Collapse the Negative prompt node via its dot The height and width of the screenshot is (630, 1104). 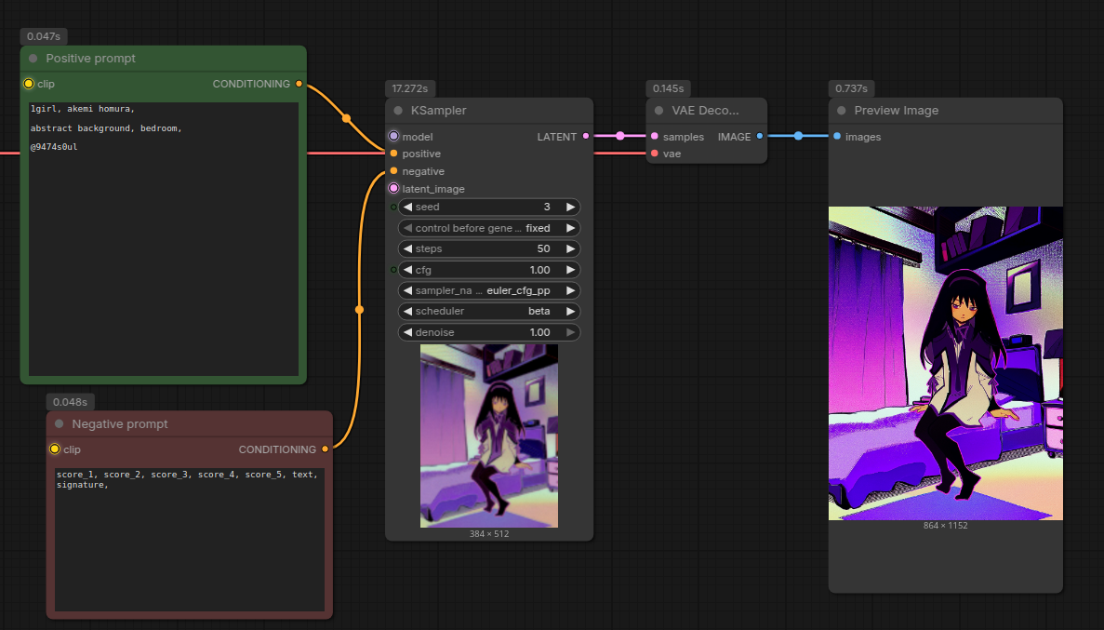(60, 424)
